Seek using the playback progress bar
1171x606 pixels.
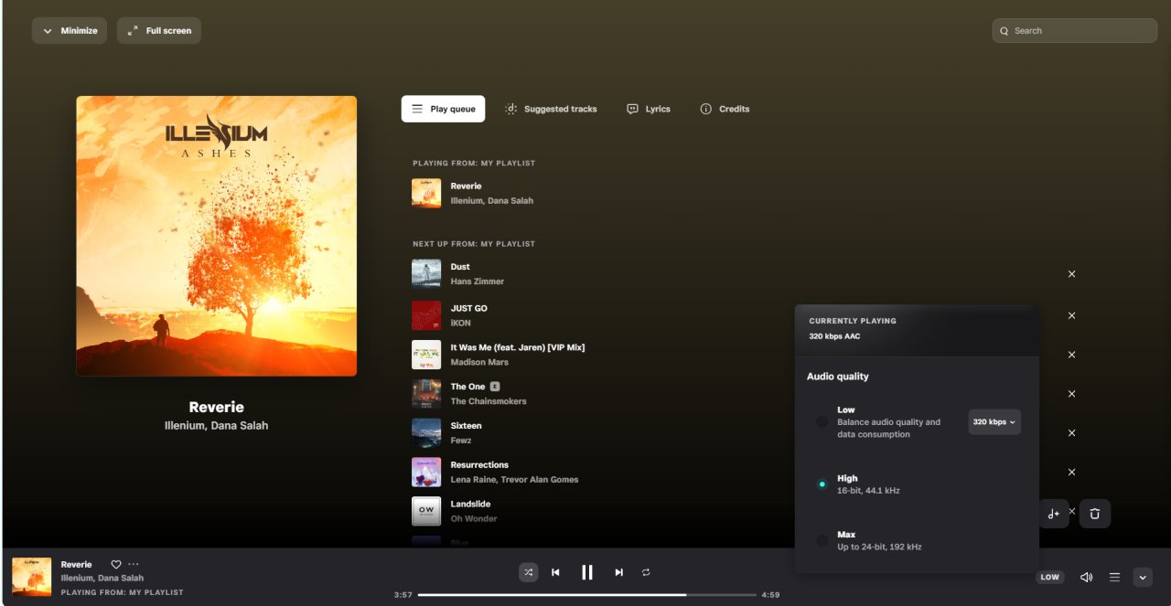coord(587,594)
